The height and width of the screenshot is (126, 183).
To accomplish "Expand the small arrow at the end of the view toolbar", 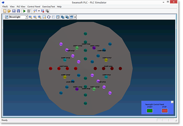I will (75, 17).
